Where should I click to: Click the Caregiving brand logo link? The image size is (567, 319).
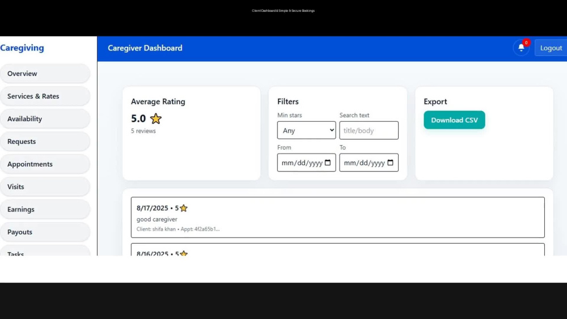click(22, 48)
